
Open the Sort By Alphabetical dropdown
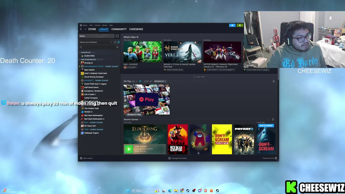(x=160, y=81)
